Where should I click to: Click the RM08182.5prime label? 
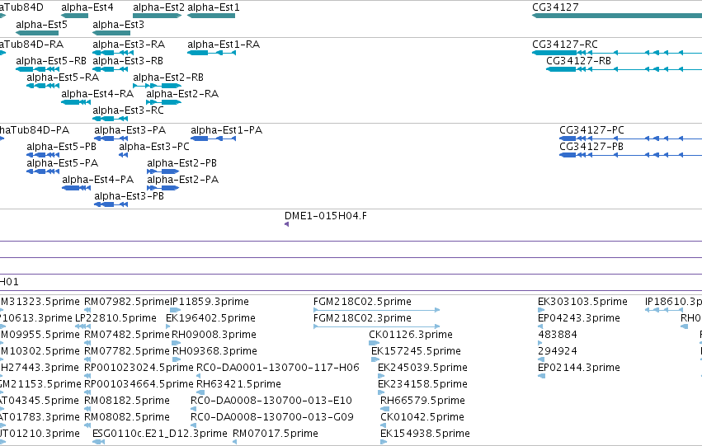(x=127, y=401)
